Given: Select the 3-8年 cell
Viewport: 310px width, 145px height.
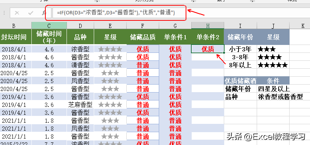Looking at the screenshot, I should [240, 57].
